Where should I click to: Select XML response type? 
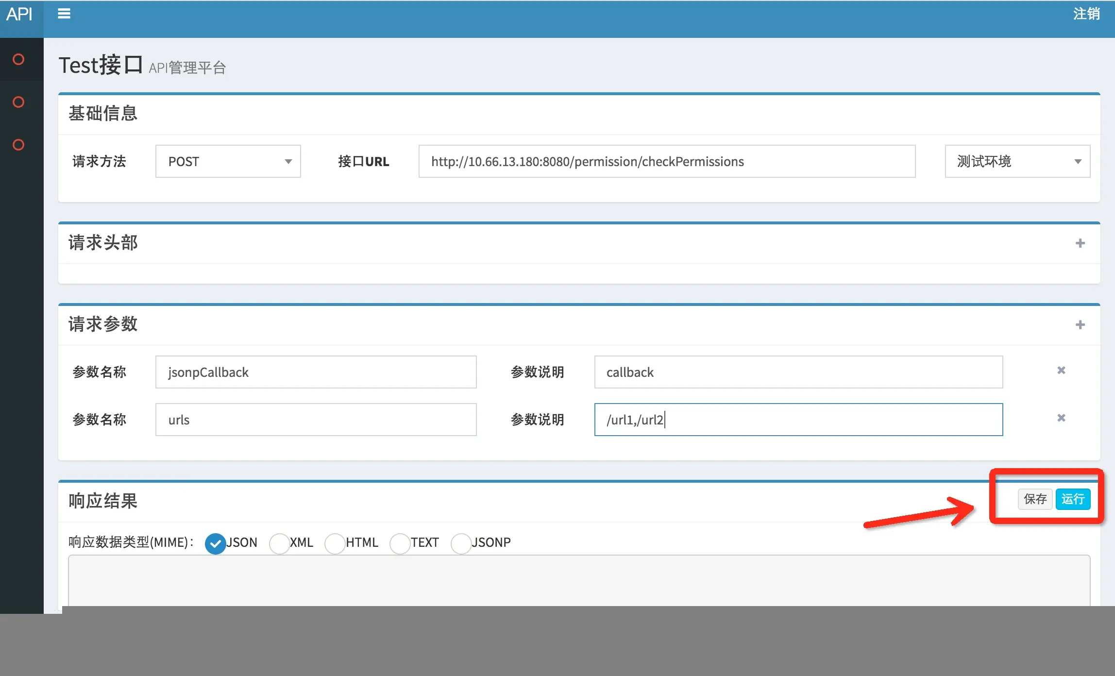pos(280,543)
